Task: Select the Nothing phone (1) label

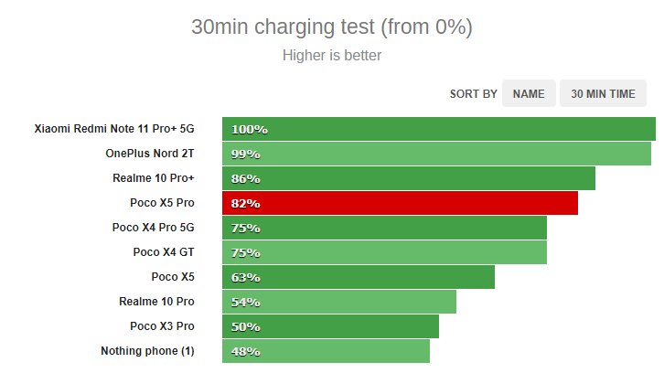Action: (147, 351)
